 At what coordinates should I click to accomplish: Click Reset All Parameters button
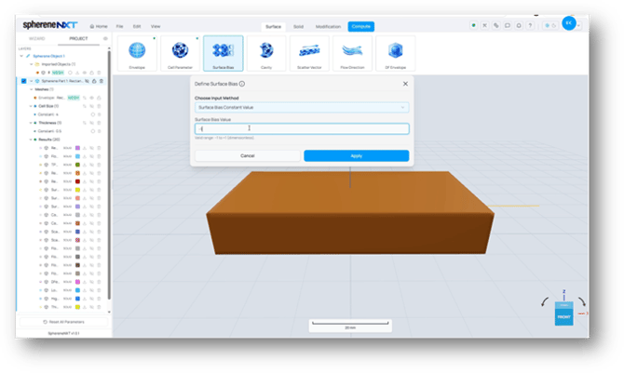click(x=63, y=322)
